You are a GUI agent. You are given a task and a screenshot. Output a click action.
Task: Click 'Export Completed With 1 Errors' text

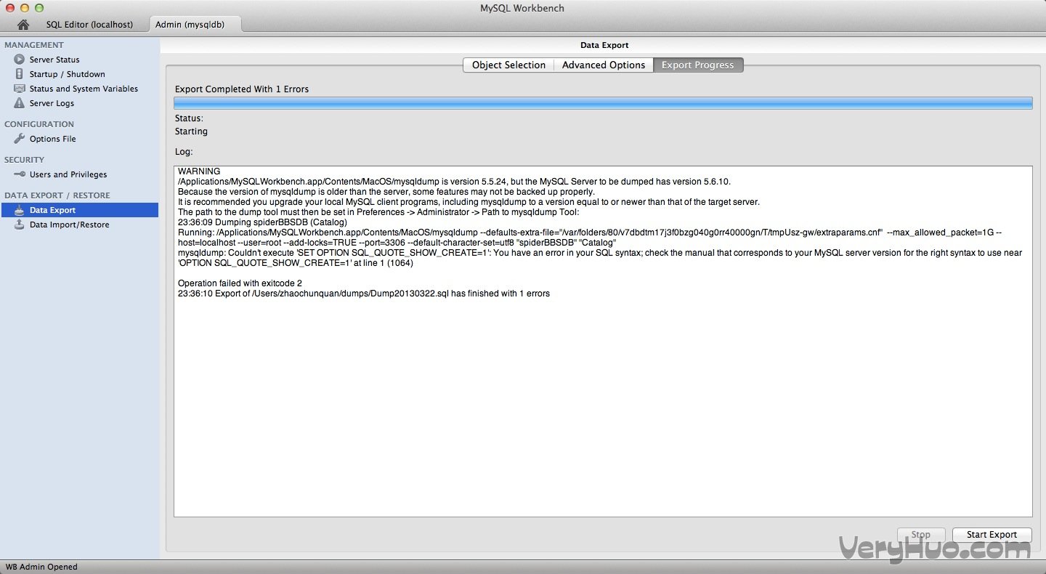click(x=242, y=89)
